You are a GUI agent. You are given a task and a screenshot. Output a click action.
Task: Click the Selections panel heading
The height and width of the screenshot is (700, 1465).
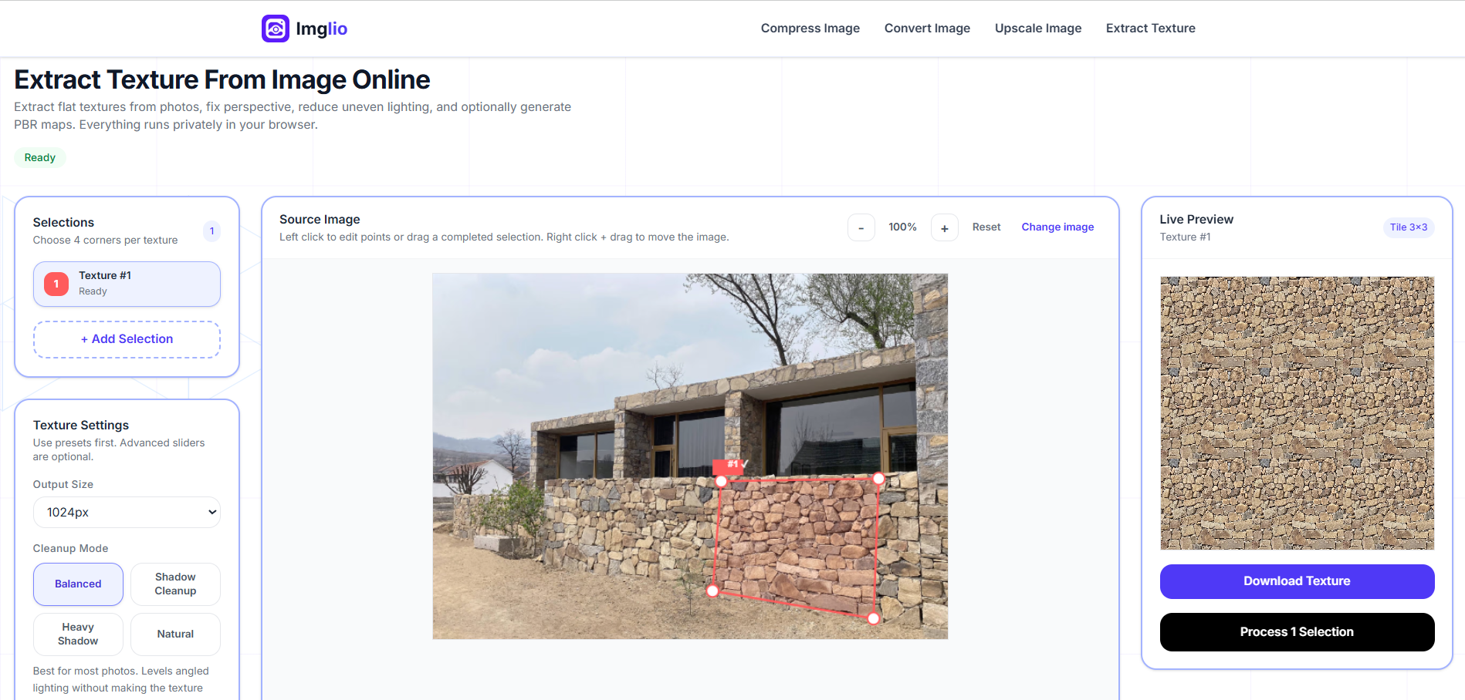63,223
